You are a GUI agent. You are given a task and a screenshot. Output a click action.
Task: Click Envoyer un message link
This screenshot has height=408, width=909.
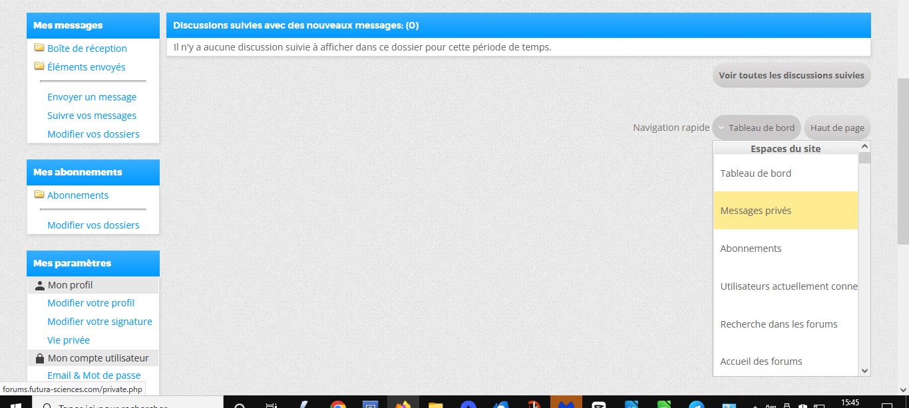pyautogui.click(x=92, y=96)
